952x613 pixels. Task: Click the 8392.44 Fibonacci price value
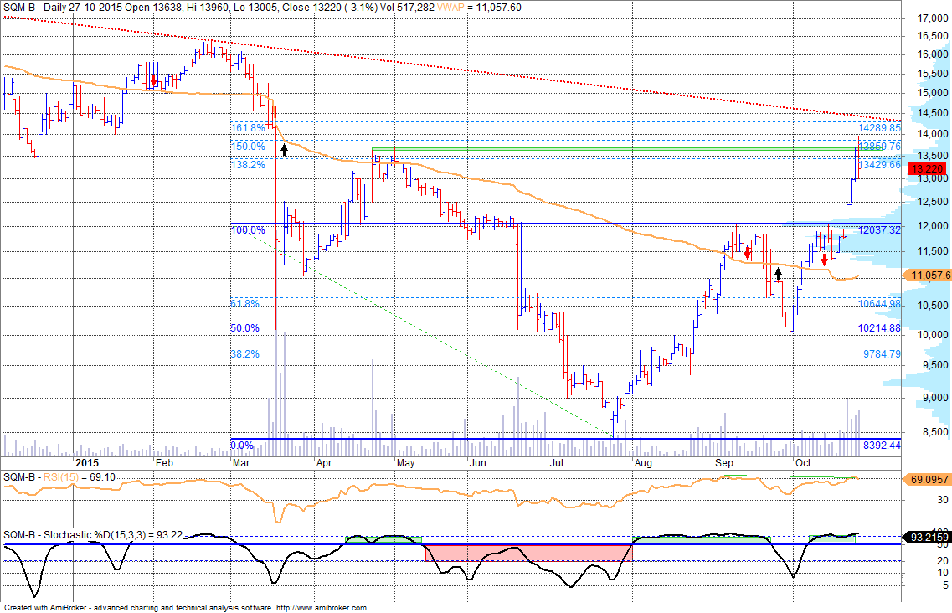[x=883, y=446]
